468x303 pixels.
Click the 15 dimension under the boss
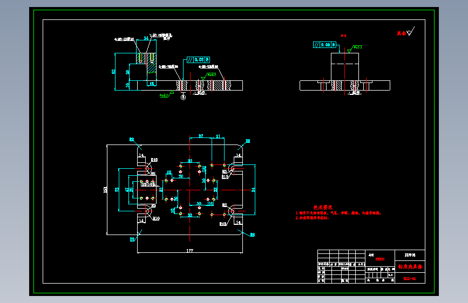pyautogui.click(x=152, y=84)
